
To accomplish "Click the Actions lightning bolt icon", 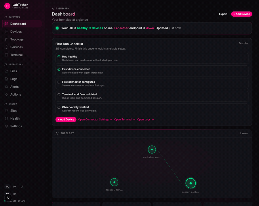I will click(6, 95).
